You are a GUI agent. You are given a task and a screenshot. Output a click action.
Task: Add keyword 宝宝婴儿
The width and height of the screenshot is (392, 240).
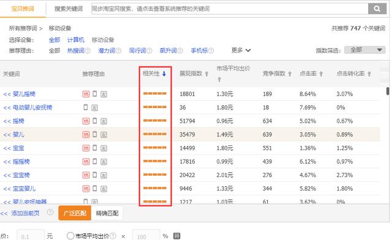[x=19, y=189]
